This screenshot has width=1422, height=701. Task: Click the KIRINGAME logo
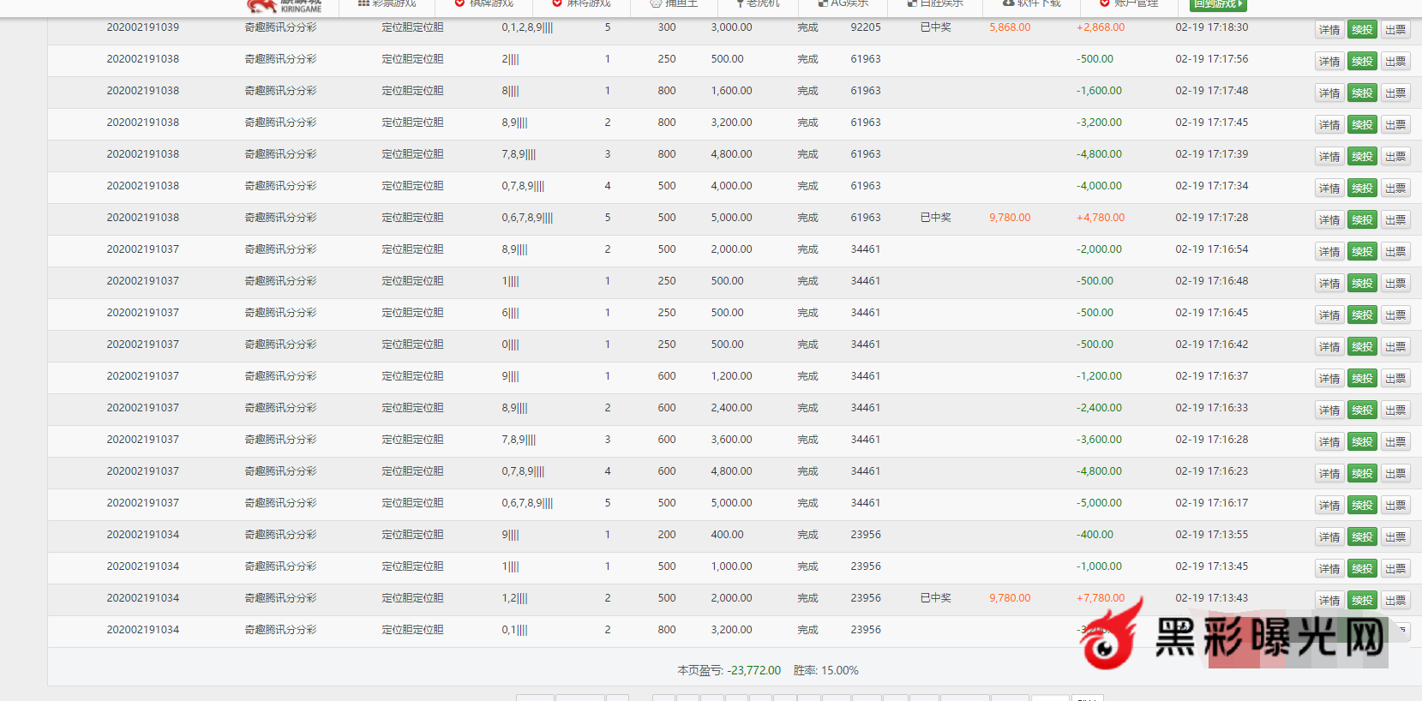tap(285, 6)
